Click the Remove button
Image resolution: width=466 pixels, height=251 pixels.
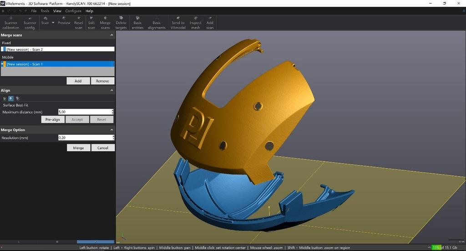102,81
